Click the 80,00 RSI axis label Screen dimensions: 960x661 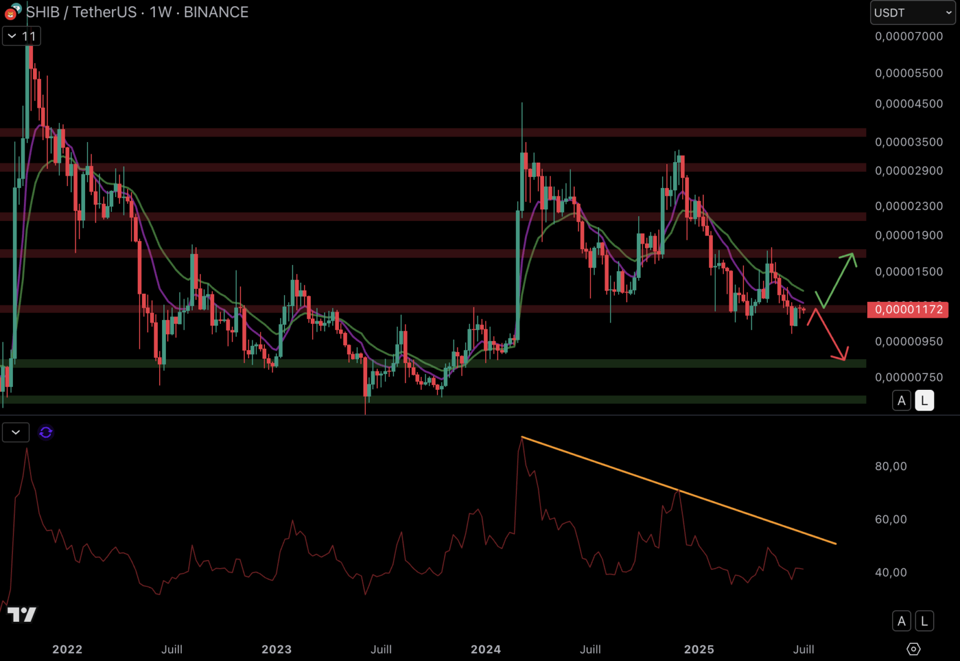[x=891, y=466]
